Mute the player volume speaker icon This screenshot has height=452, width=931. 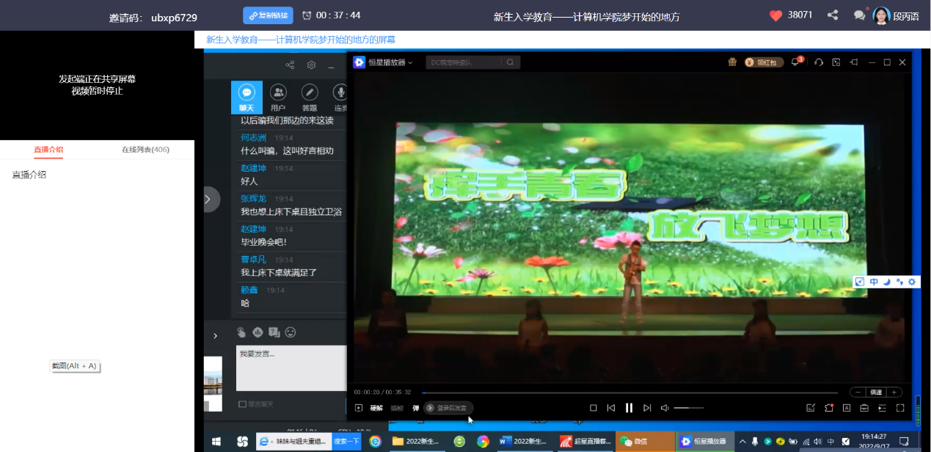pos(665,408)
